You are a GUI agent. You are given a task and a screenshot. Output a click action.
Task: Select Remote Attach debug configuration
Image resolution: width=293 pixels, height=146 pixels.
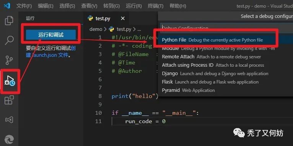pyautogui.click(x=226, y=57)
